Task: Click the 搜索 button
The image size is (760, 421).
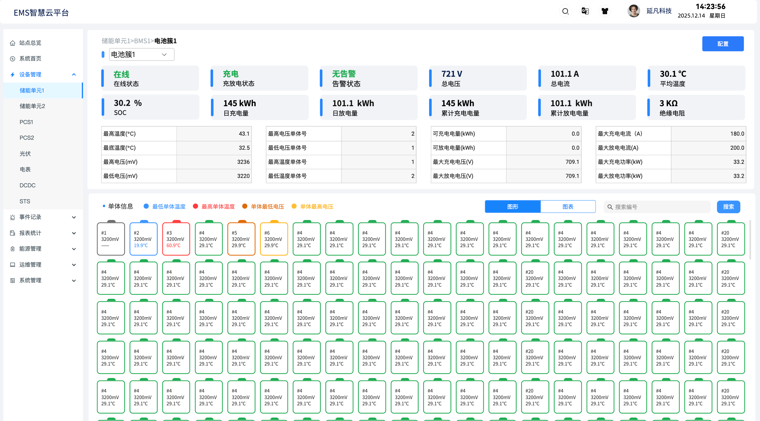Action: (728, 207)
